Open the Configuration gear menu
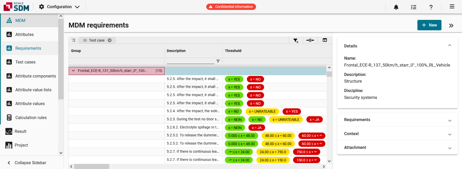 pyautogui.click(x=59, y=7)
